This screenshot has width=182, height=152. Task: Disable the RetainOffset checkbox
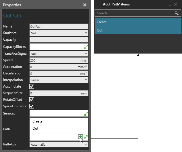point(32,100)
